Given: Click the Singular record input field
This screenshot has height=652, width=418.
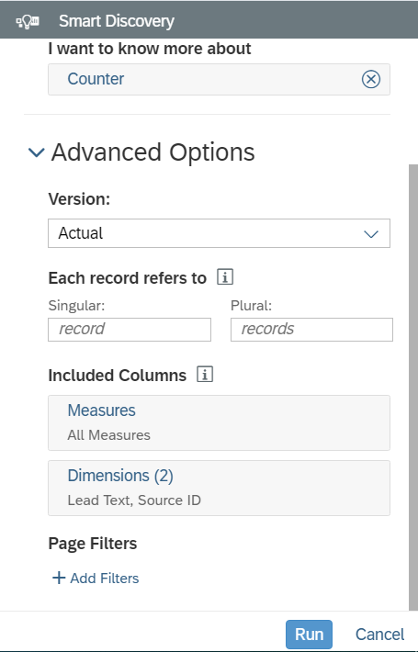Looking at the screenshot, I should [x=130, y=330].
